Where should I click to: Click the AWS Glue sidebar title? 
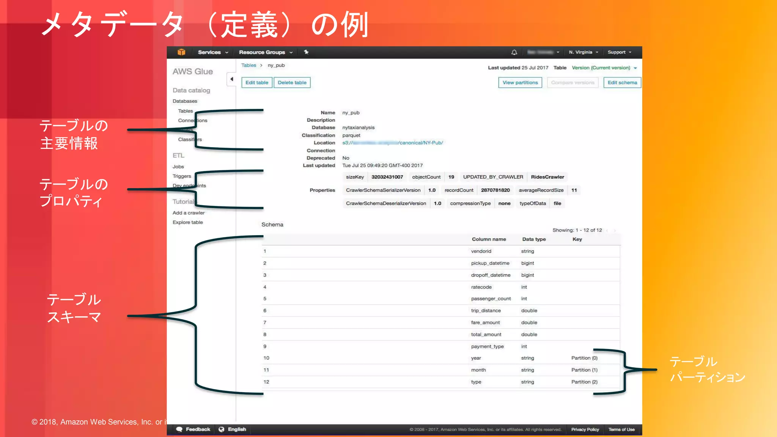[x=193, y=72]
